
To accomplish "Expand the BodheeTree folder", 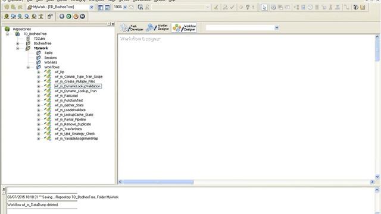I will click(18, 43).
